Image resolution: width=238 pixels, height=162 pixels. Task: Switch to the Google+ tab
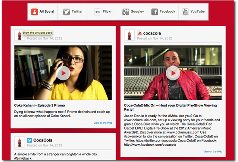click(x=133, y=11)
